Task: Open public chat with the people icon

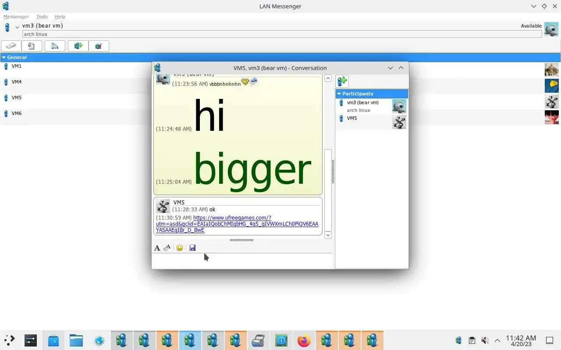Action: click(x=99, y=46)
